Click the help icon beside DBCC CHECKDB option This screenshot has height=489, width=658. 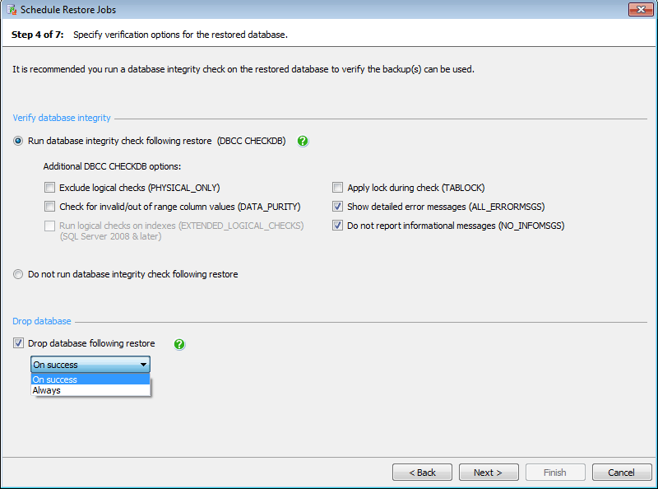click(x=303, y=141)
